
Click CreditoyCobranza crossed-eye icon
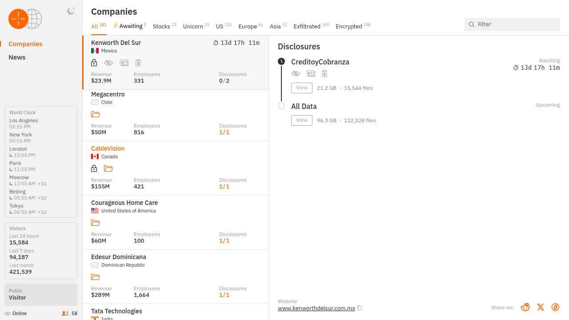296,73
